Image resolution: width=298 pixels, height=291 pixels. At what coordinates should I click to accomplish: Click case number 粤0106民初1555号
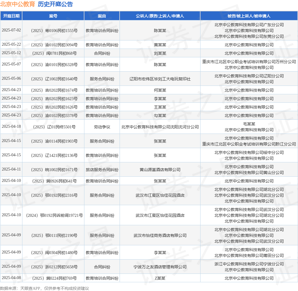pyautogui.click(x=54, y=31)
